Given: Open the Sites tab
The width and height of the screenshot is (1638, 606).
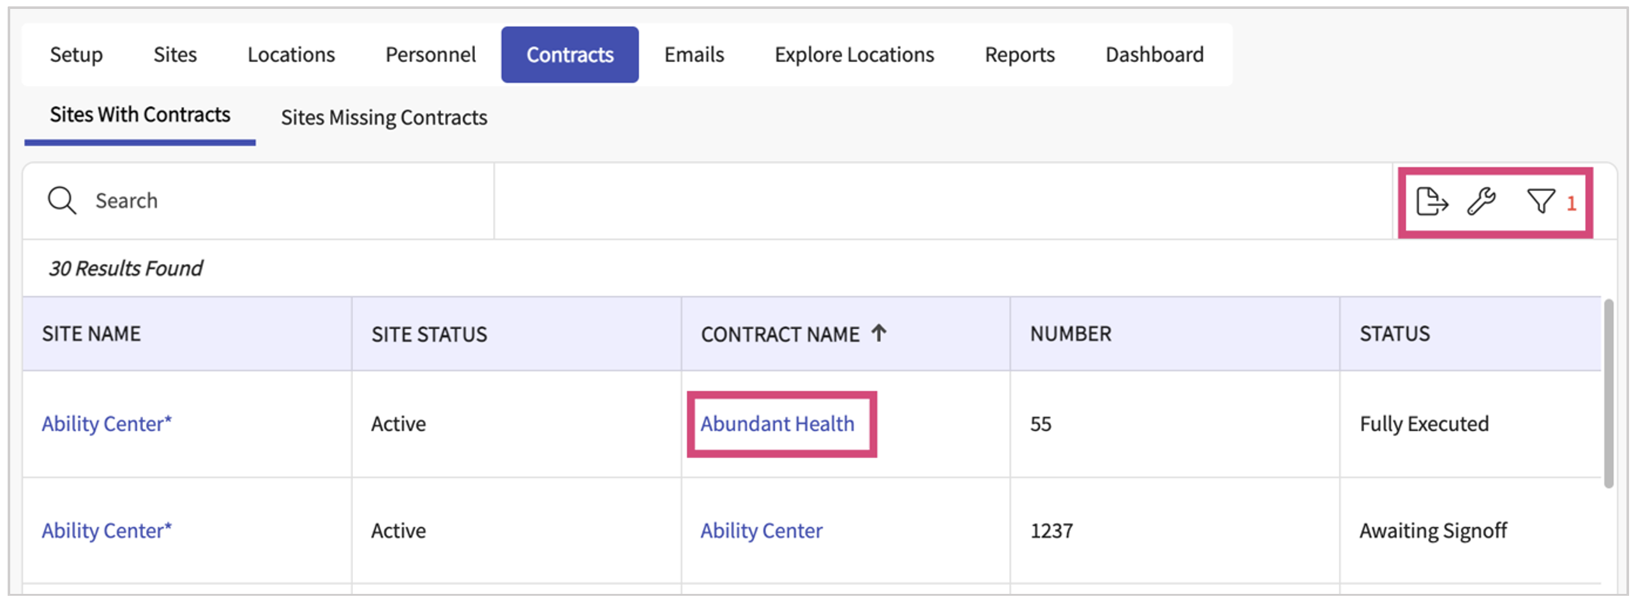Looking at the screenshot, I should 175,55.
